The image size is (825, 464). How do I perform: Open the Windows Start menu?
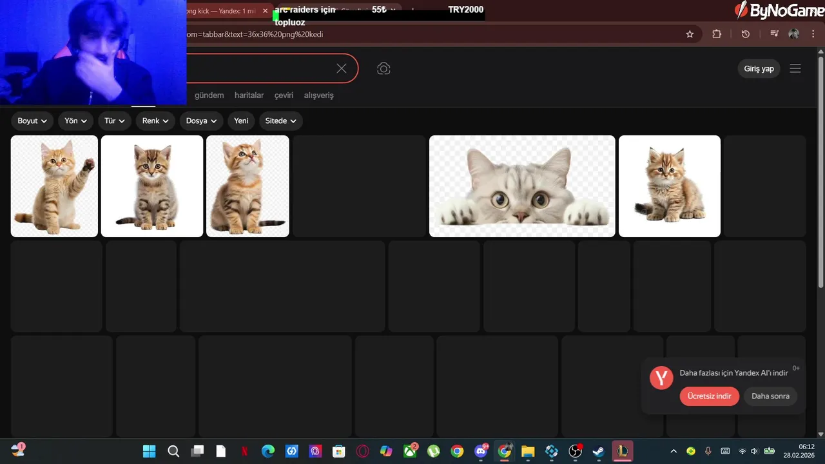coord(149,451)
